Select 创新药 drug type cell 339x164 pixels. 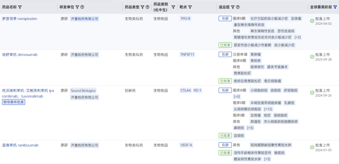pyautogui.click(x=130, y=90)
